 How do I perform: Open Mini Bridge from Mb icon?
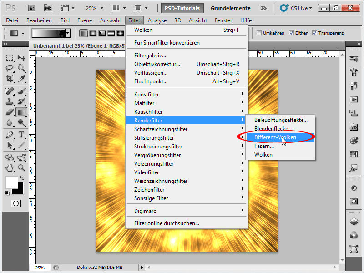point(48,8)
